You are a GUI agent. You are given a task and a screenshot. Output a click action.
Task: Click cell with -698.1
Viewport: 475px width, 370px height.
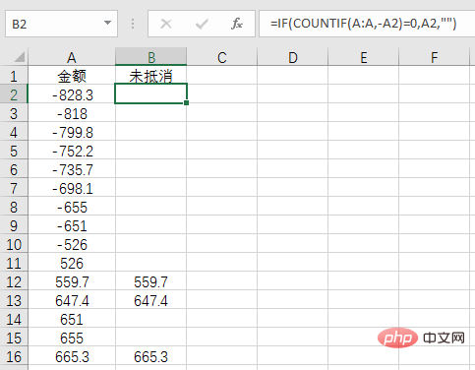point(72,188)
